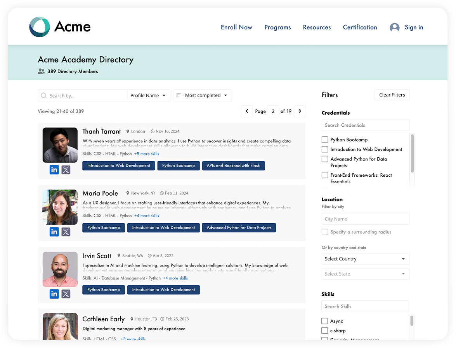Click the Search Skills field
This screenshot has width=456, height=348.
pyautogui.click(x=365, y=307)
